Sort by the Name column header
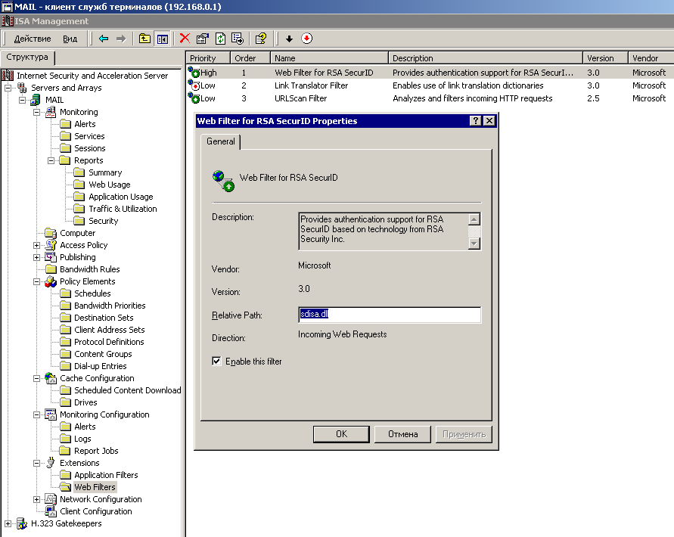The width and height of the screenshot is (674, 537). point(329,58)
